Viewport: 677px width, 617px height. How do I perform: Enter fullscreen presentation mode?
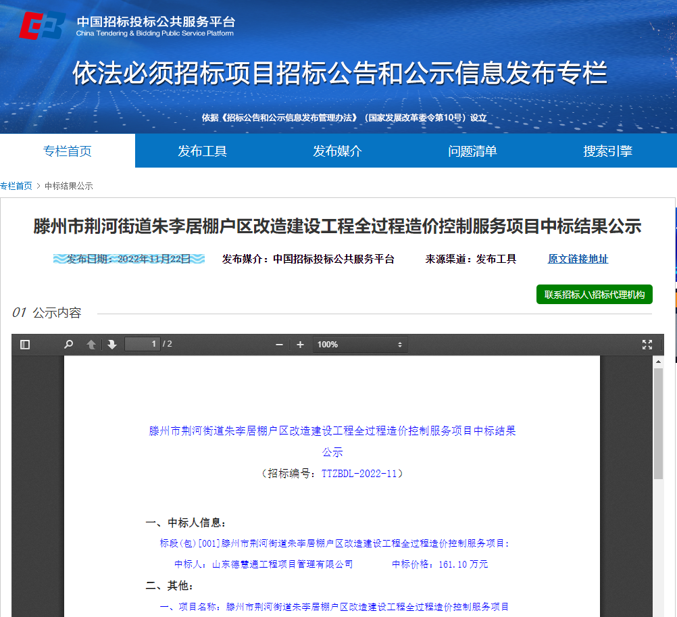(x=647, y=345)
